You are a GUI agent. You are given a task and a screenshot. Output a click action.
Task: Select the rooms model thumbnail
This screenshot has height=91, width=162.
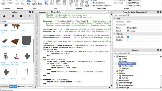[x=15, y=41]
